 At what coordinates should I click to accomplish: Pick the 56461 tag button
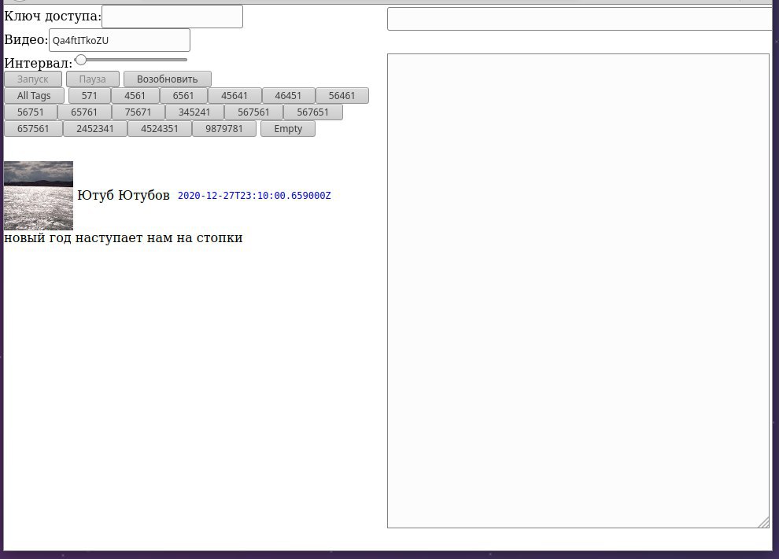coord(342,95)
